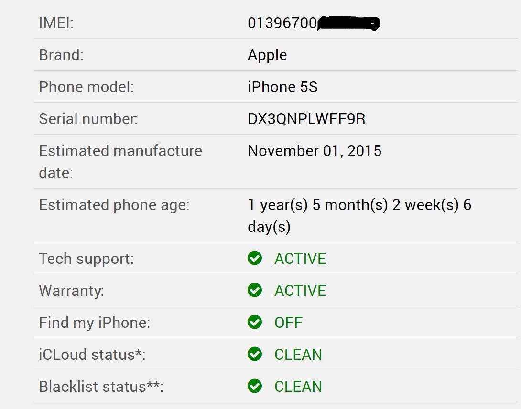
Task: Select the Tech support ACTIVE status text
Action: point(300,259)
